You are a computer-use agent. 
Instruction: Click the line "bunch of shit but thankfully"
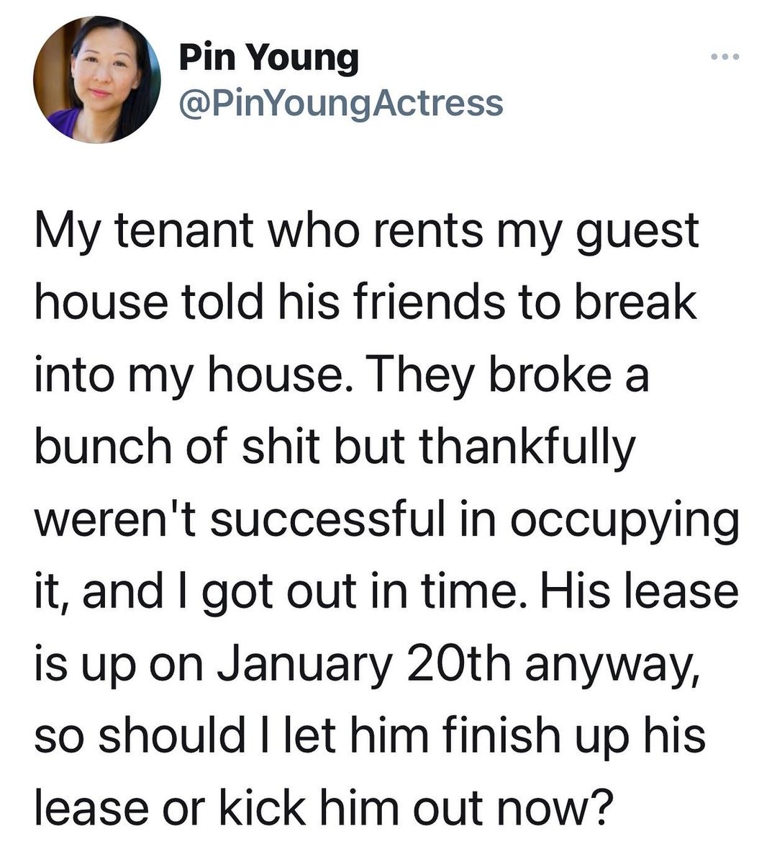point(335,447)
